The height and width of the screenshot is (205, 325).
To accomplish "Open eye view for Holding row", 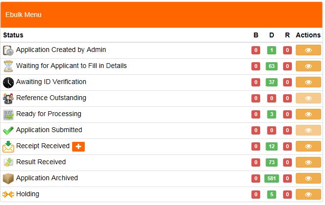I will 308,194.
